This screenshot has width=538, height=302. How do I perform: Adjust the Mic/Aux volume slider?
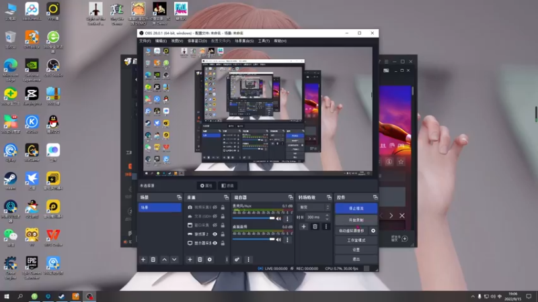[x=254, y=219]
